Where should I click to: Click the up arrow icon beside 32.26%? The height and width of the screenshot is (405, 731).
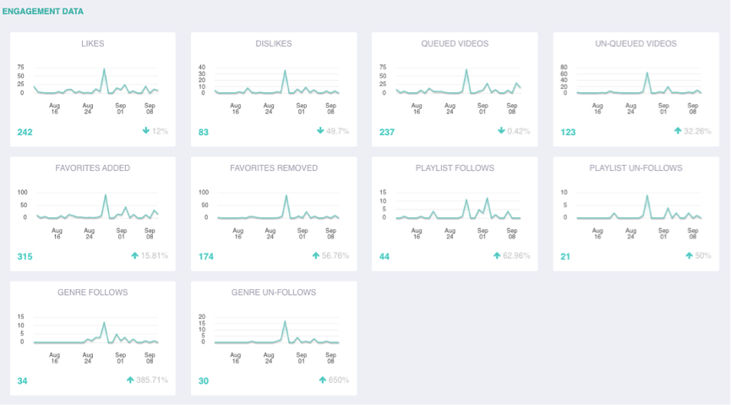point(678,131)
